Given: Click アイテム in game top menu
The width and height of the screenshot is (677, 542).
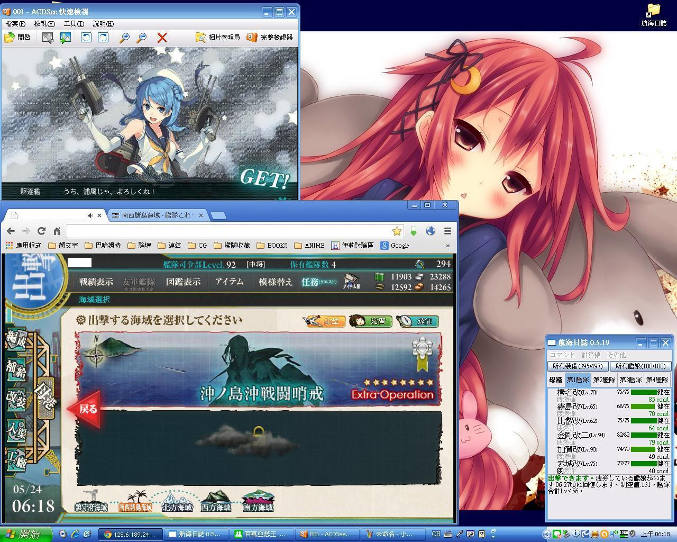Looking at the screenshot, I should (230, 282).
